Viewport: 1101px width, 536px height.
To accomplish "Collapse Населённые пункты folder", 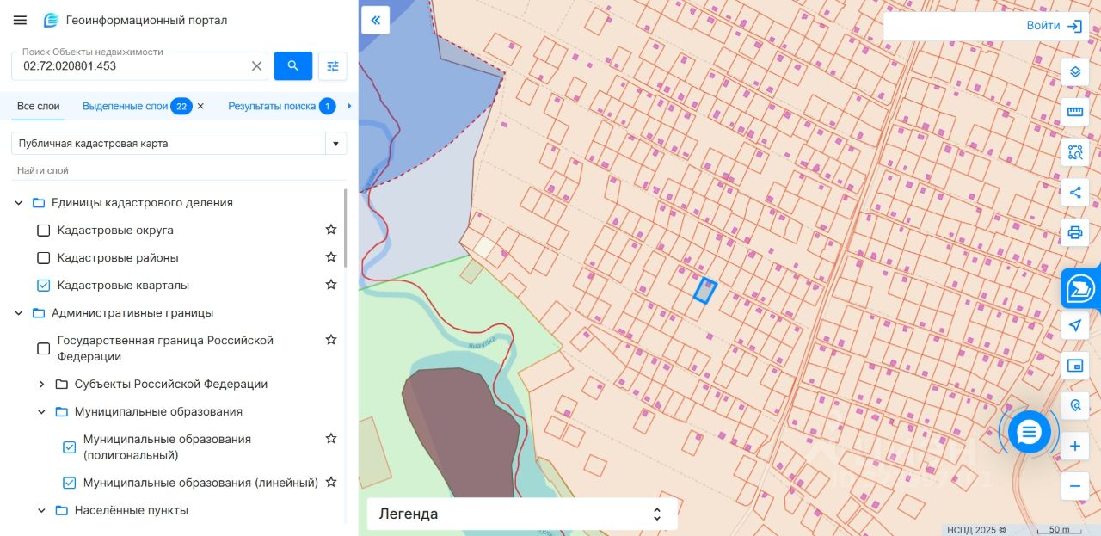I will 41,511.
